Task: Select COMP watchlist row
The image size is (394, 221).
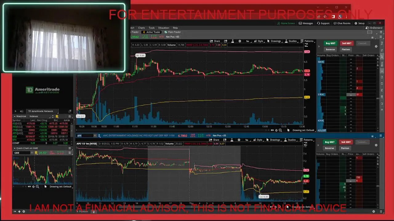Action: (41, 143)
